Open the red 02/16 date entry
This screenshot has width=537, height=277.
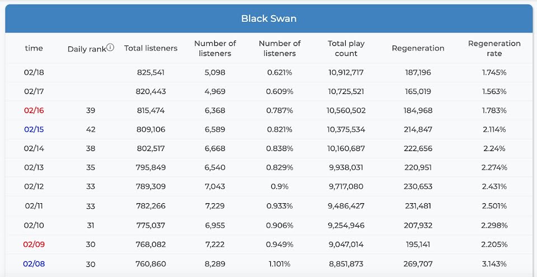[x=34, y=110]
